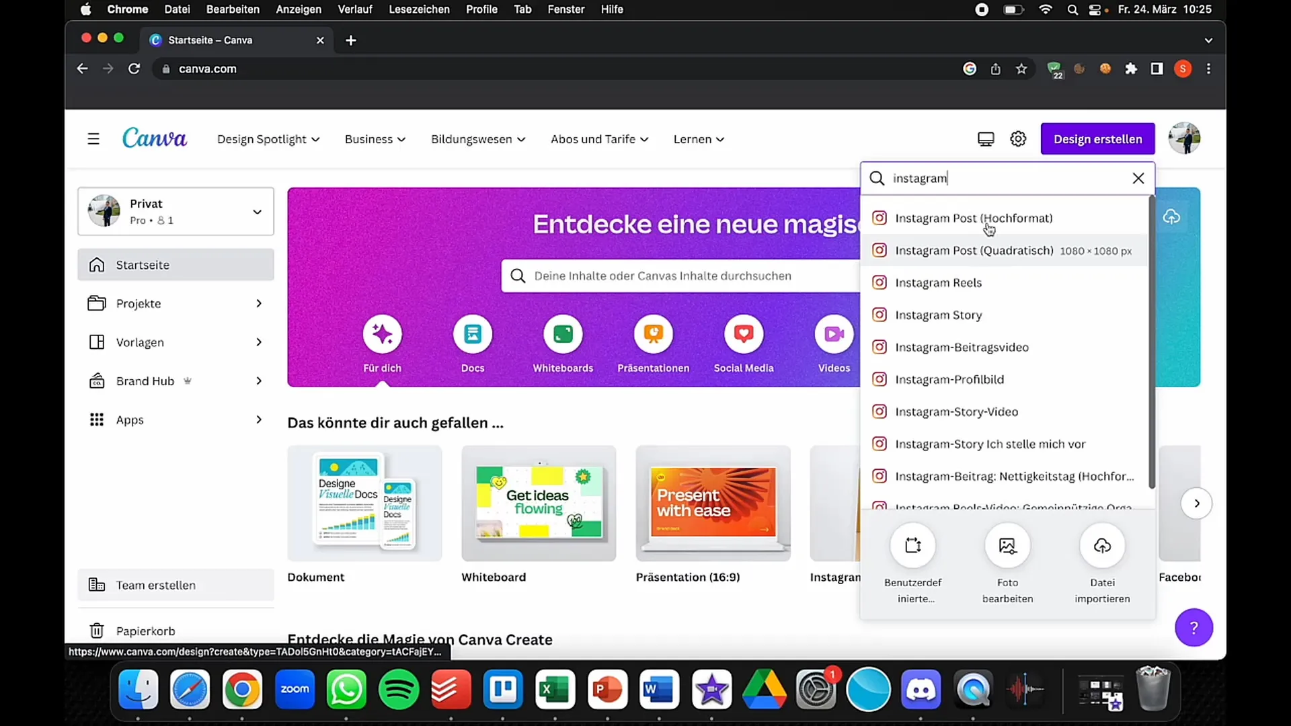
Task: Show next suggestions with the arrow
Action: point(1197,503)
